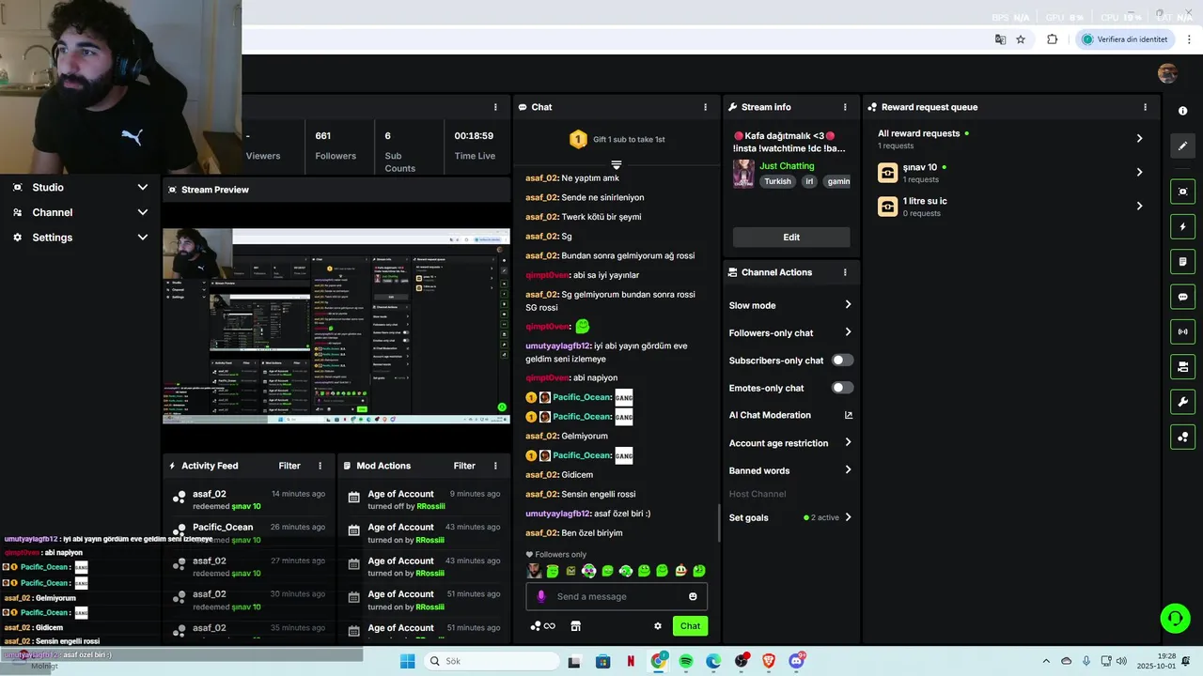1203x676 pixels.
Task: Toggle Subscribers-only chat switch
Action: 842,360
